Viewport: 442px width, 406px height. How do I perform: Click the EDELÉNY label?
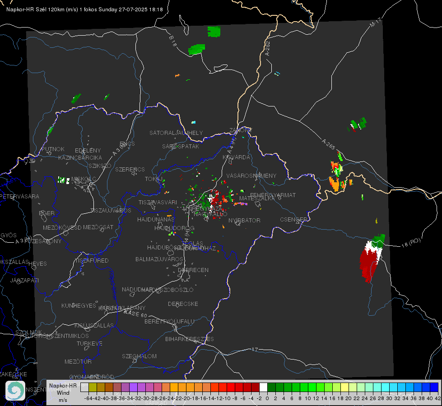point(88,151)
